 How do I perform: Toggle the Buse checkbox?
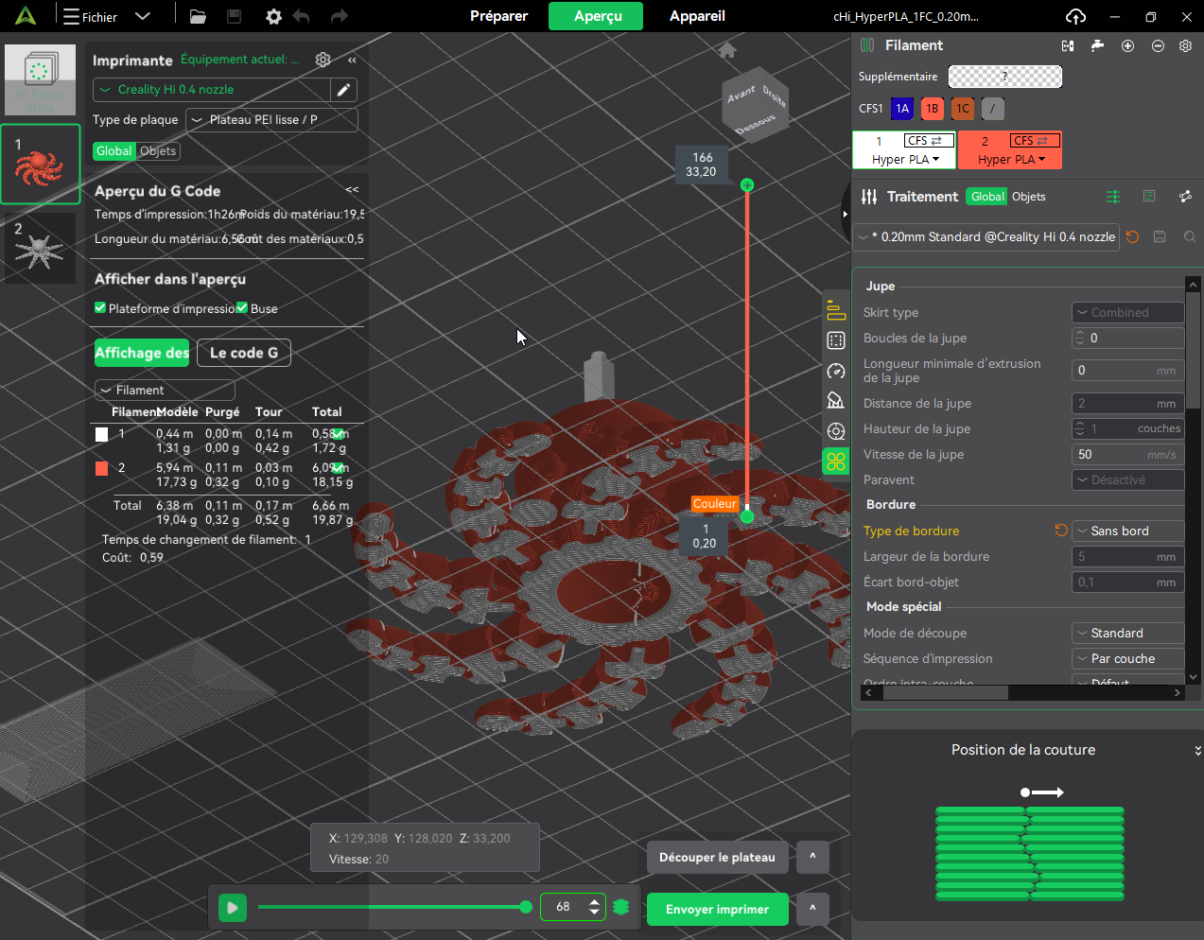[x=242, y=307]
